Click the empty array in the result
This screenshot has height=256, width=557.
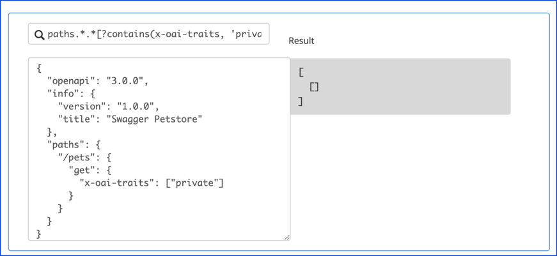click(314, 87)
